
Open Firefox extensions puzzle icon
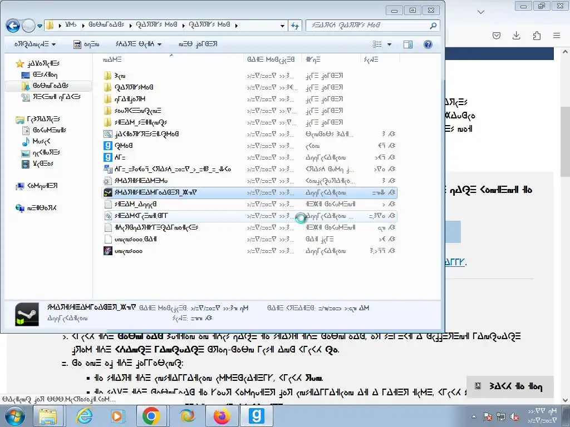(537, 35)
